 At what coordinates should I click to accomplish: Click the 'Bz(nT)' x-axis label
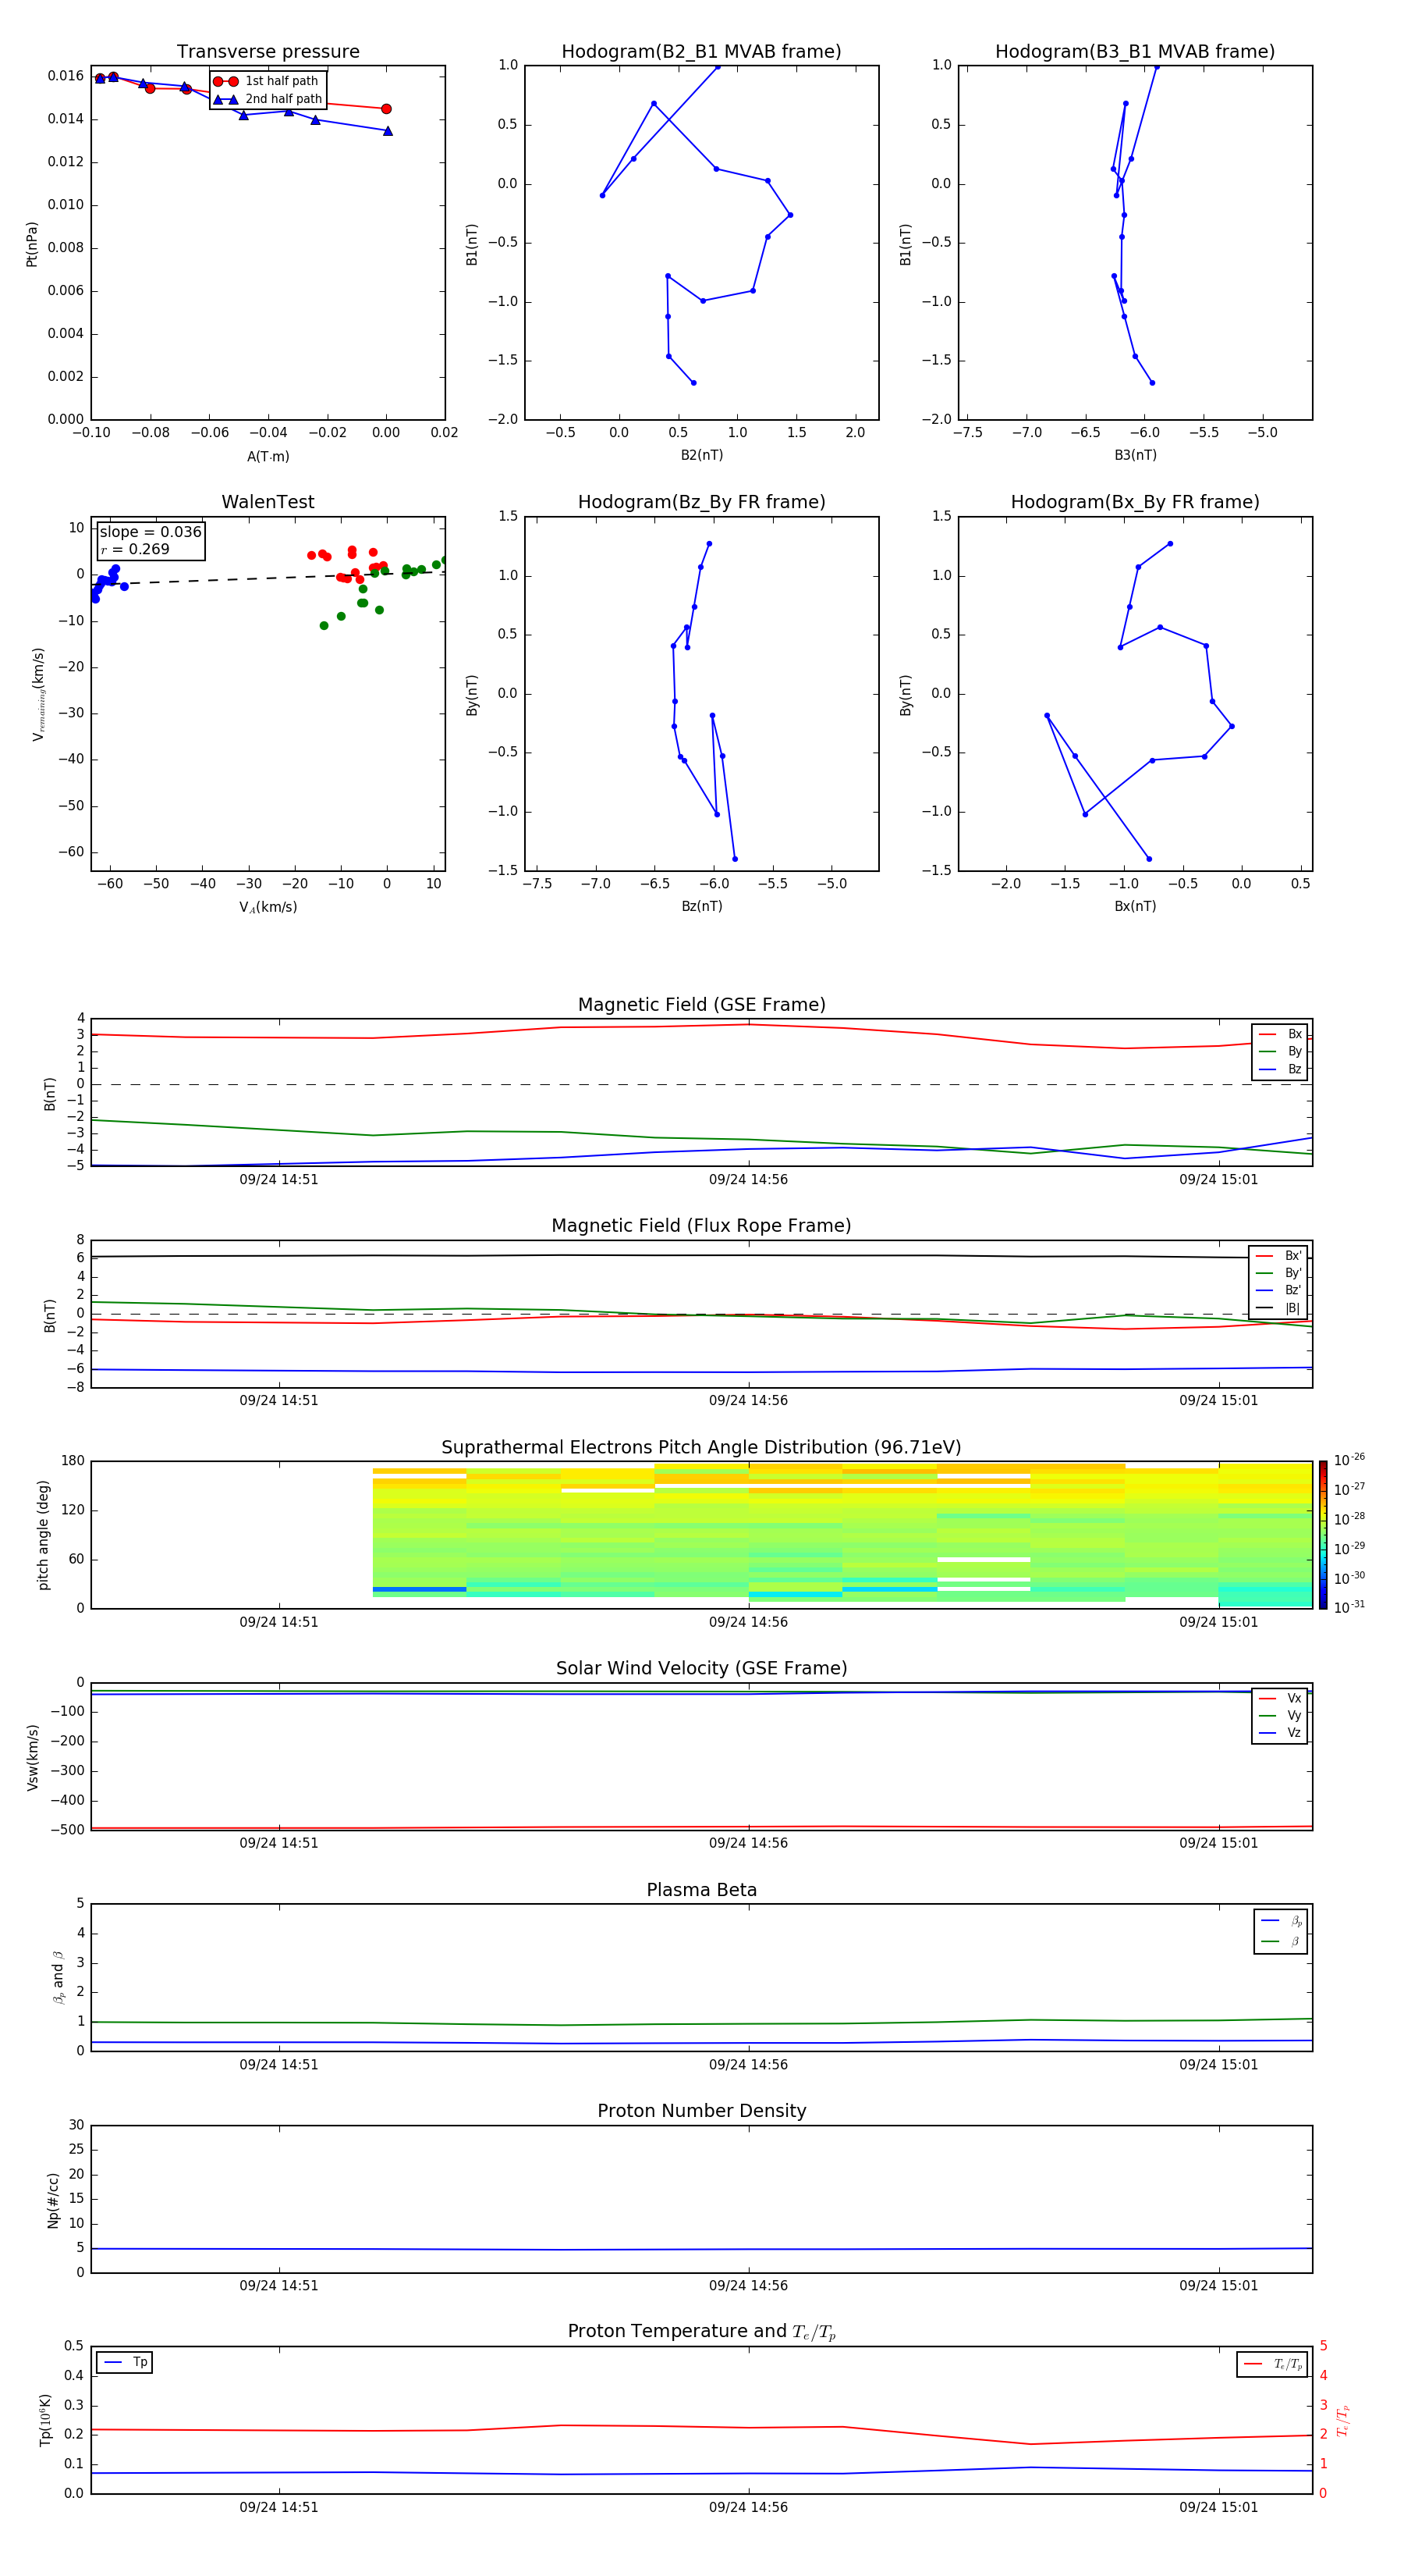click(x=701, y=906)
